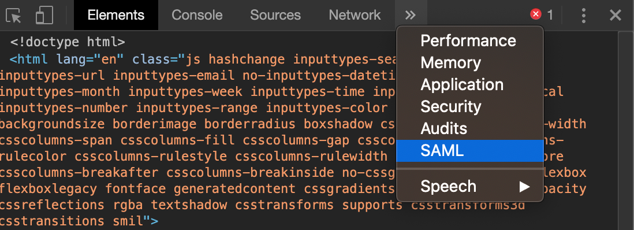
Task: Switch to the Elements tab
Action: pyautogui.click(x=116, y=15)
